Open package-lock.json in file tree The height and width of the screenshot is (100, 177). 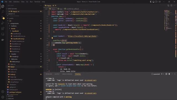(15, 92)
